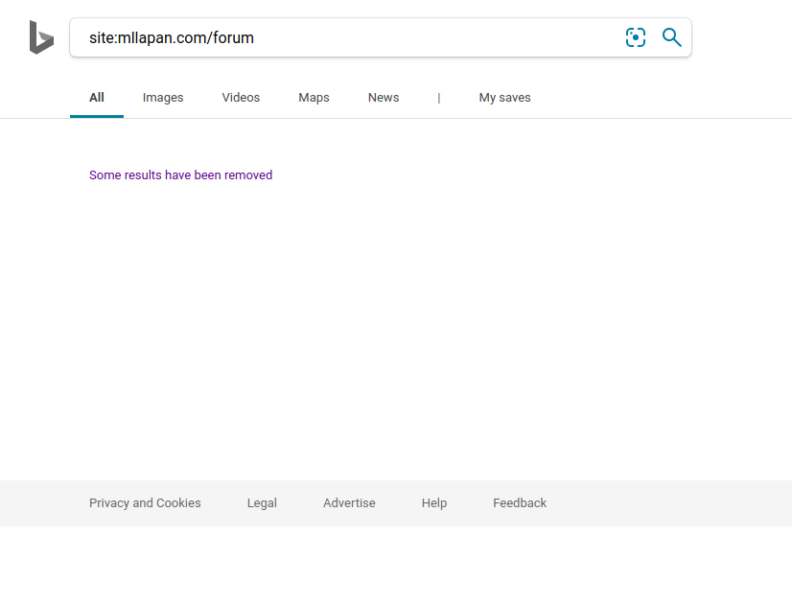792x605 pixels.
Task: Go to the News tab
Action: [384, 98]
